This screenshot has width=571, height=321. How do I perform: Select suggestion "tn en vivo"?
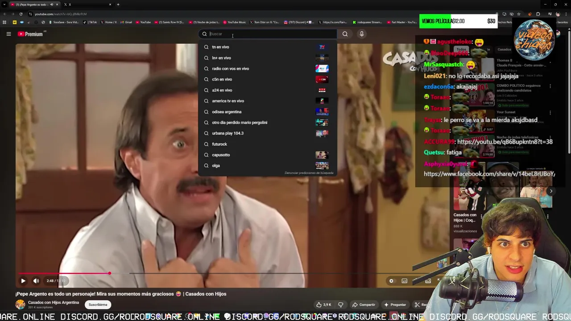268,47
